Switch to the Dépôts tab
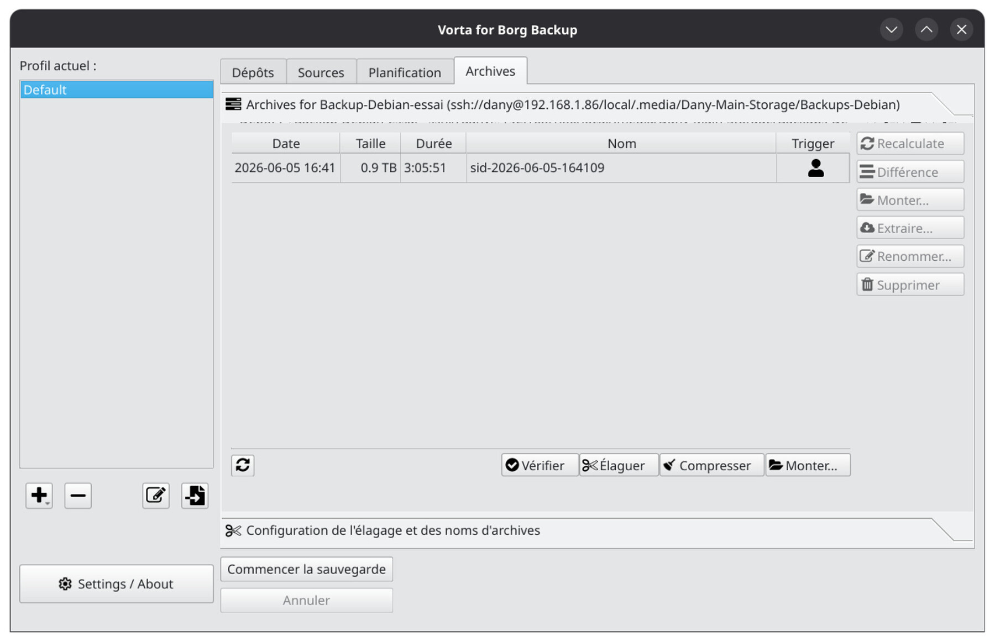Viewport: 995px width, 642px height. [253, 72]
